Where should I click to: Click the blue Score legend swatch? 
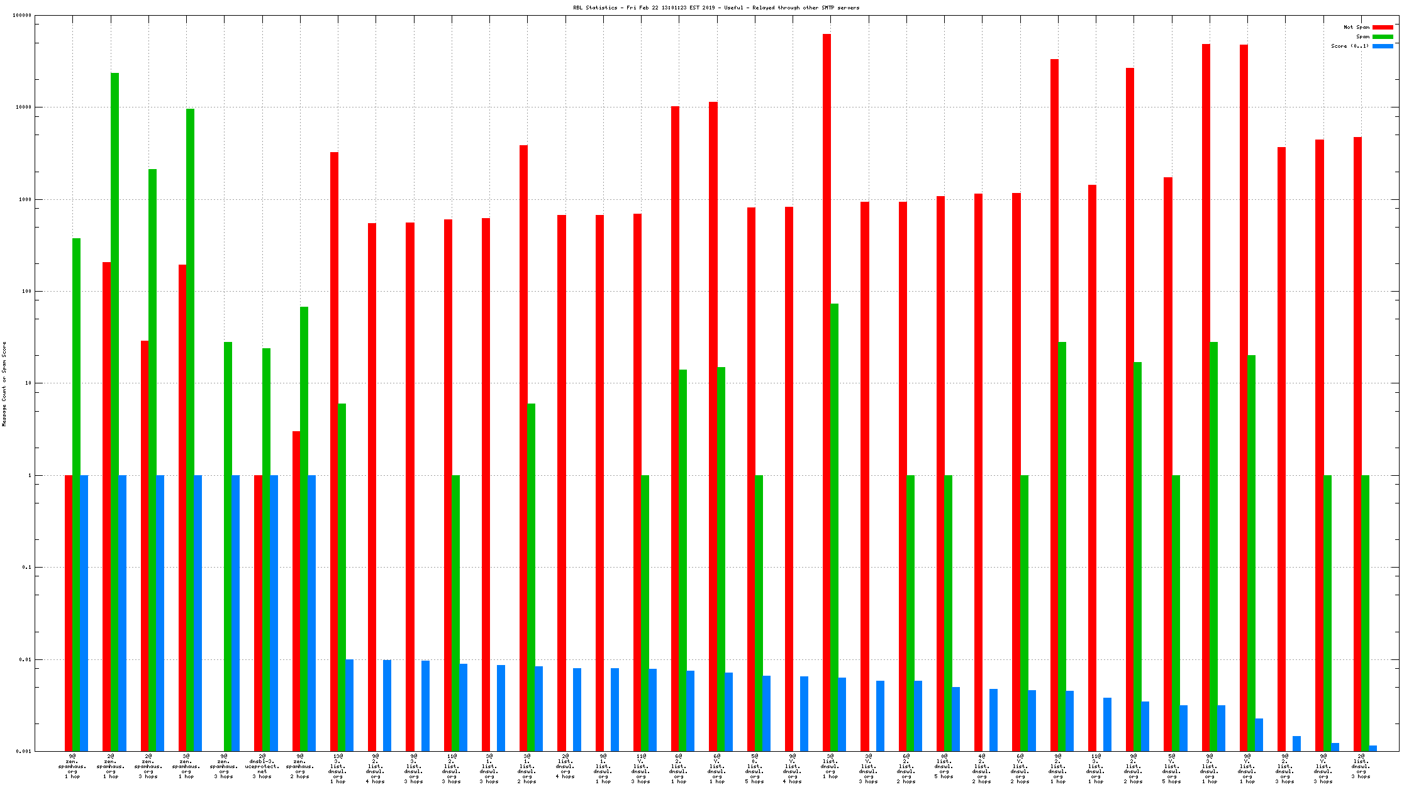(x=1383, y=47)
